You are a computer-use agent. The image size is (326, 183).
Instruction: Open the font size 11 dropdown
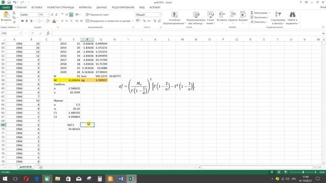click(48, 15)
